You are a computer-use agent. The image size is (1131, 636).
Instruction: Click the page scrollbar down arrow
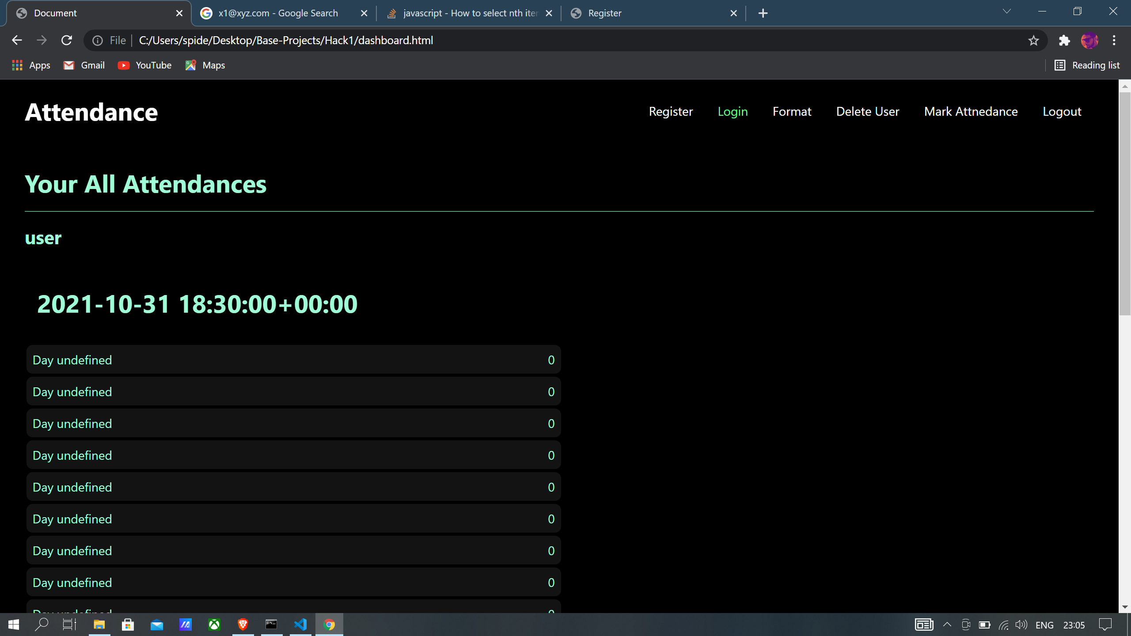[x=1125, y=607]
